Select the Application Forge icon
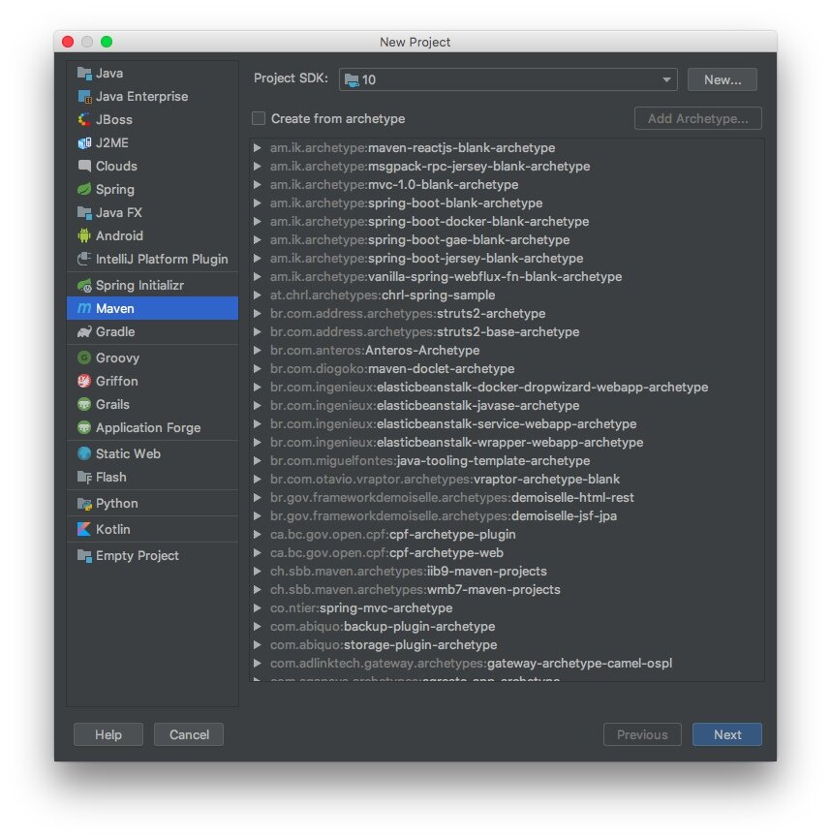 (84, 427)
